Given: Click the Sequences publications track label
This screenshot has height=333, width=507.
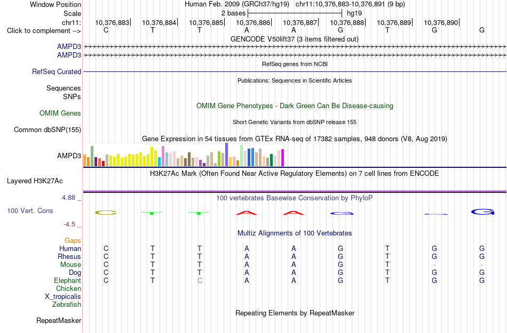Looking at the screenshot, I should point(64,88).
